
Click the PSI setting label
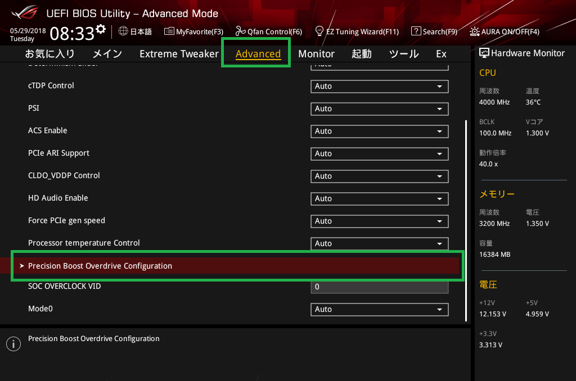(33, 108)
